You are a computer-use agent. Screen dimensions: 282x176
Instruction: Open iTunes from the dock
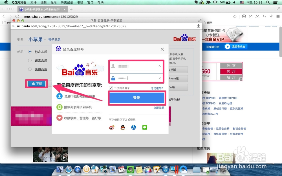[x=166, y=169]
